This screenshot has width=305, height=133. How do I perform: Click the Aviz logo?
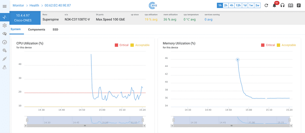pyautogui.click(x=153, y=6)
